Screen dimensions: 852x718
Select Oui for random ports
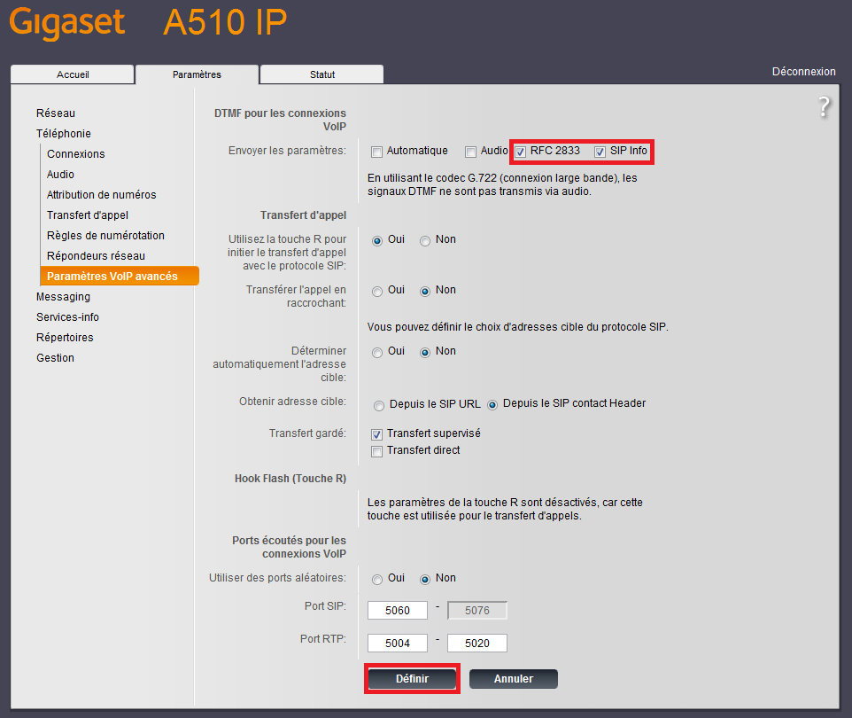[x=377, y=580]
